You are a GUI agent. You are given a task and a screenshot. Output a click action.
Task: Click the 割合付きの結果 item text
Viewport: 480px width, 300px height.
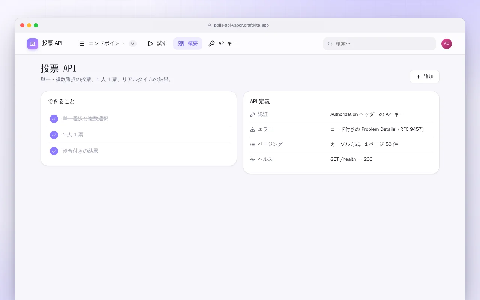point(81,151)
